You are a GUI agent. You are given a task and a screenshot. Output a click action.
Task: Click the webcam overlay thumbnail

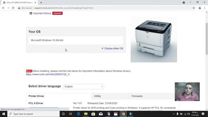click(187, 92)
